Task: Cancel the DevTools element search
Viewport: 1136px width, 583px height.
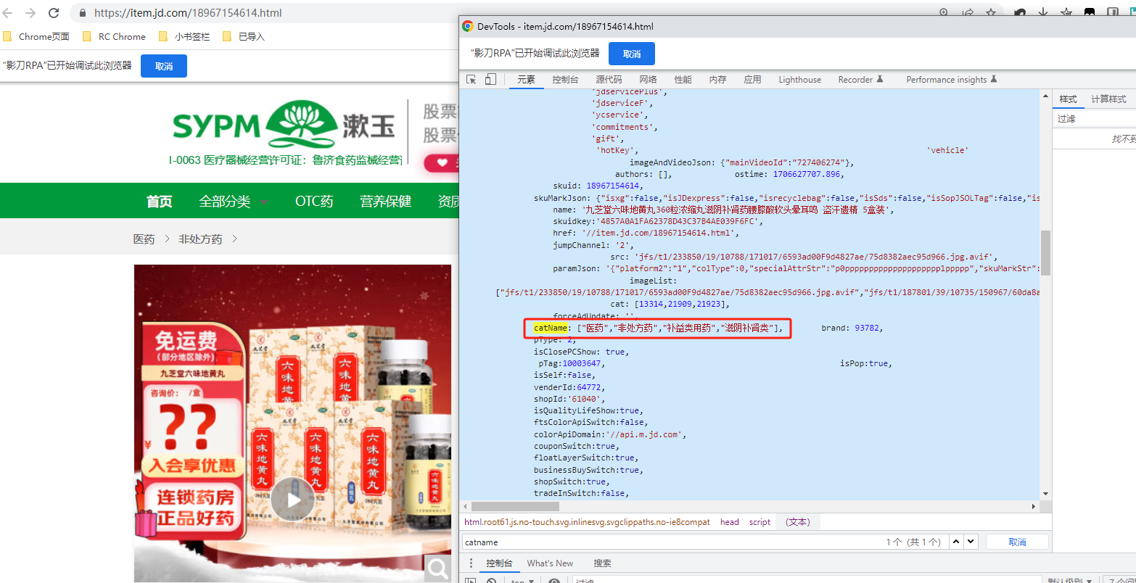Action: click(x=1017, y=542)
